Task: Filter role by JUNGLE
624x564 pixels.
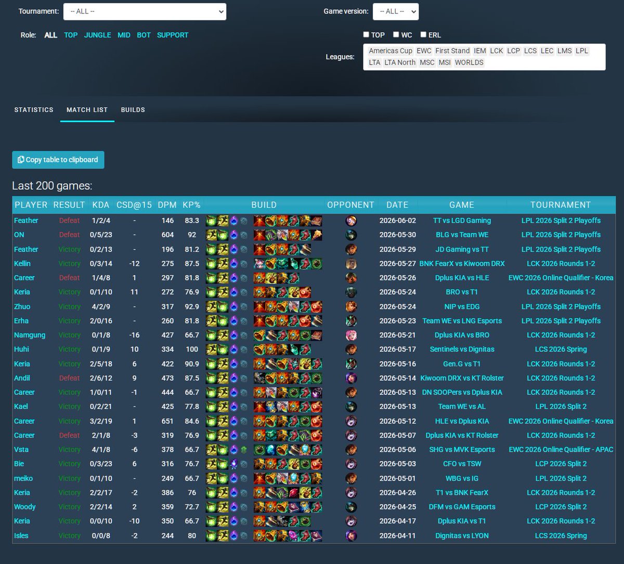Action: (x=98, y=35)
